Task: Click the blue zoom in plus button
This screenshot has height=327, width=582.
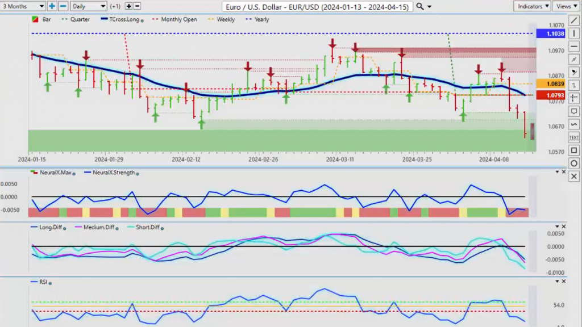Action: 52,6
